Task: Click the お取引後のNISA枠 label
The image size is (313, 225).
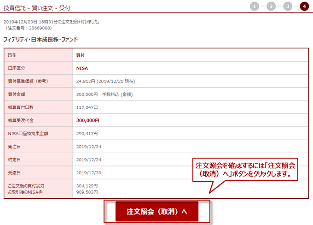Action: (25, 192)
